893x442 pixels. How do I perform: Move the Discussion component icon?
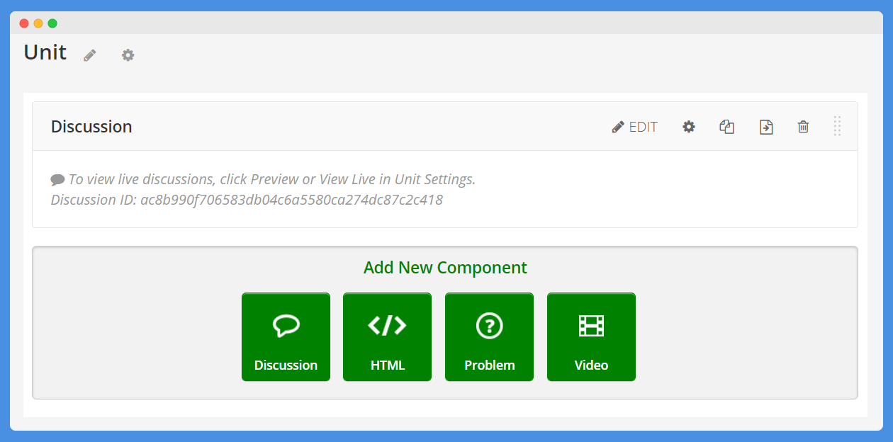click(766, 127)
